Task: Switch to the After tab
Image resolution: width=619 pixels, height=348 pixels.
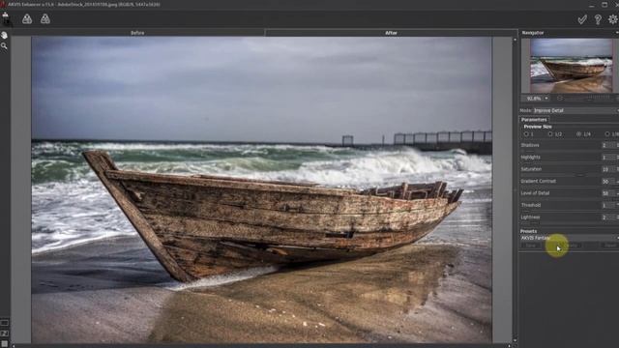Action: click(x=391, y=33)
